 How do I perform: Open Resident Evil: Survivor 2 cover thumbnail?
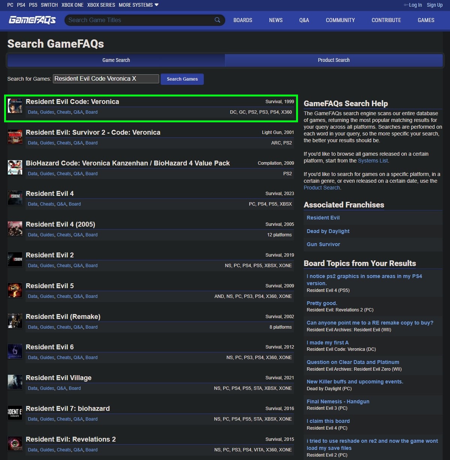15,137
